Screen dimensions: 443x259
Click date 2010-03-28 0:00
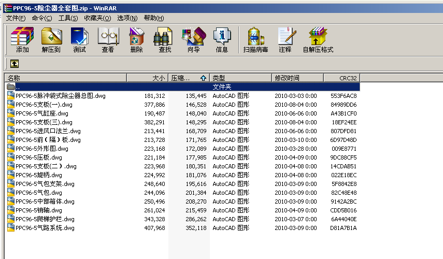pyautogui.click(x=295, y=149)
